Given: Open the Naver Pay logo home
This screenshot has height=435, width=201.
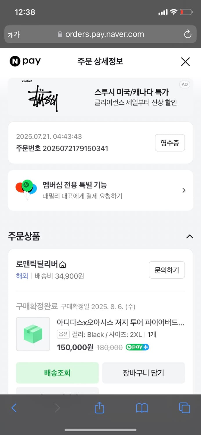Looking at the screenshot, I should point(25,61).
